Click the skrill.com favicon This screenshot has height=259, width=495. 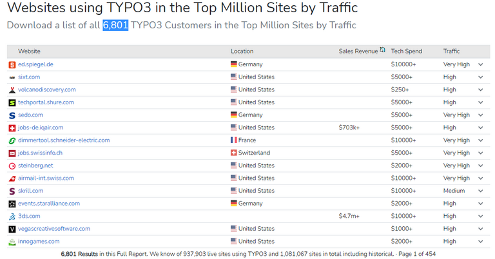12,191
